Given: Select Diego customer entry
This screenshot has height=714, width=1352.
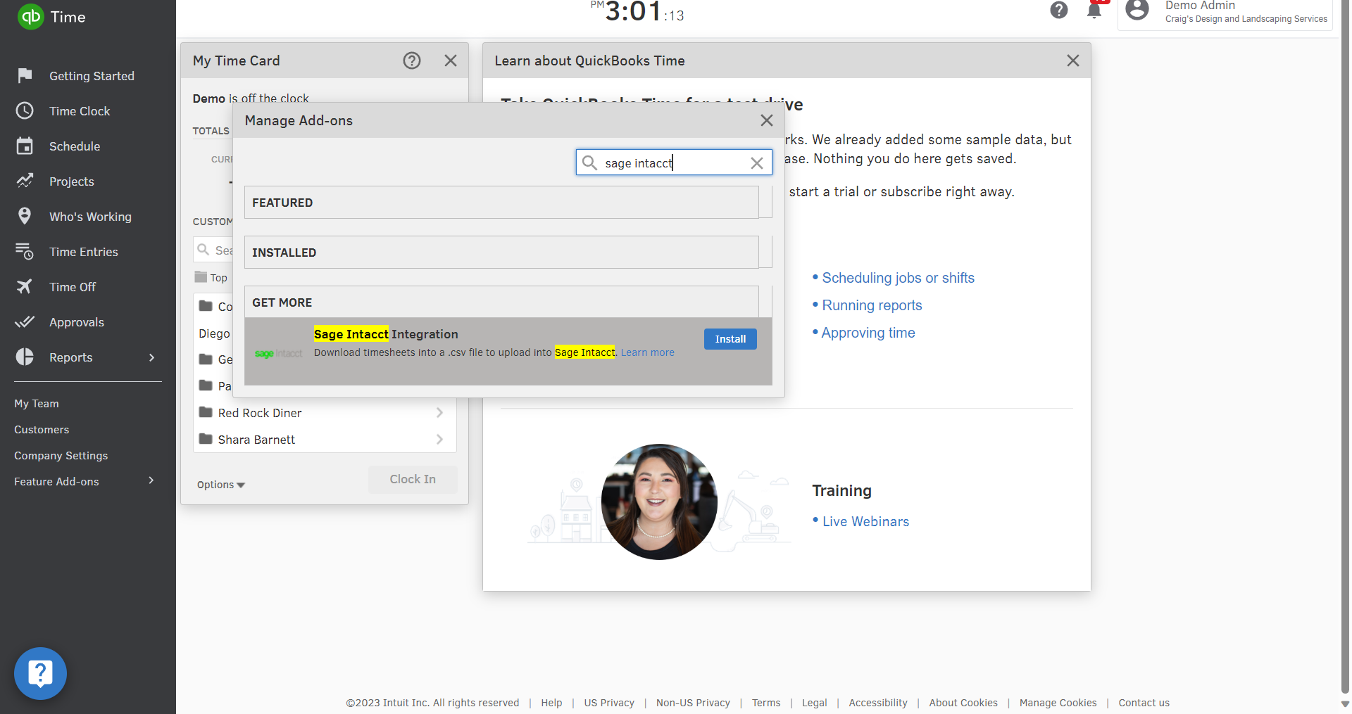Looking at the screenshot, I should [x=214, y=333].
